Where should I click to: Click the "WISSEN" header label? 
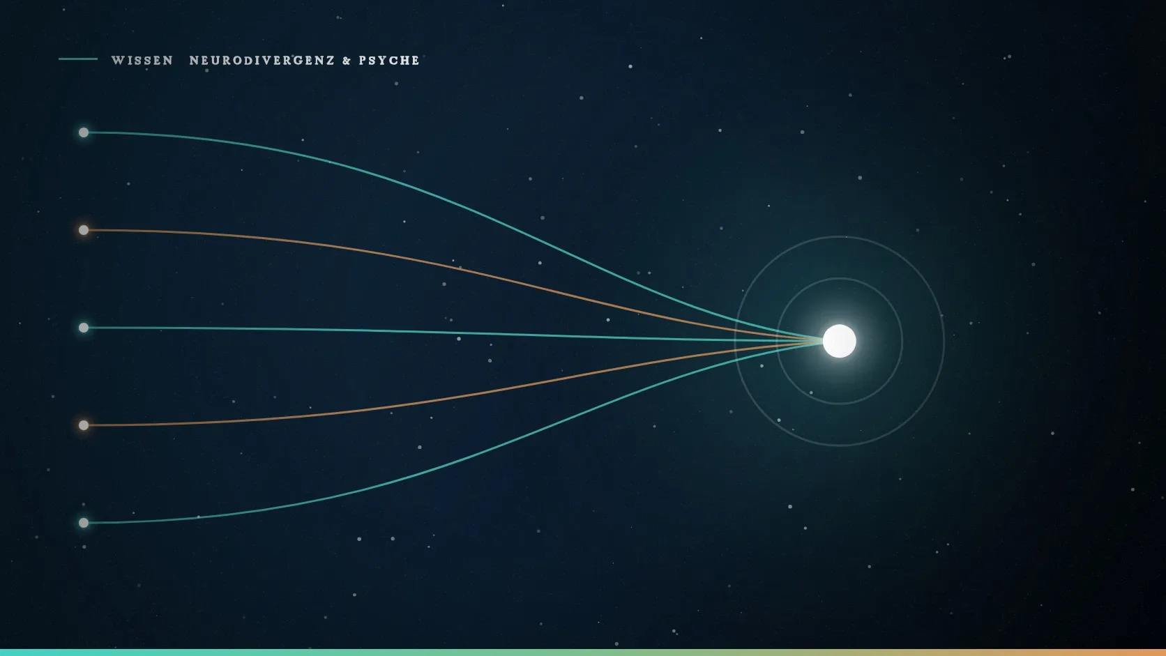click(142, 61)
